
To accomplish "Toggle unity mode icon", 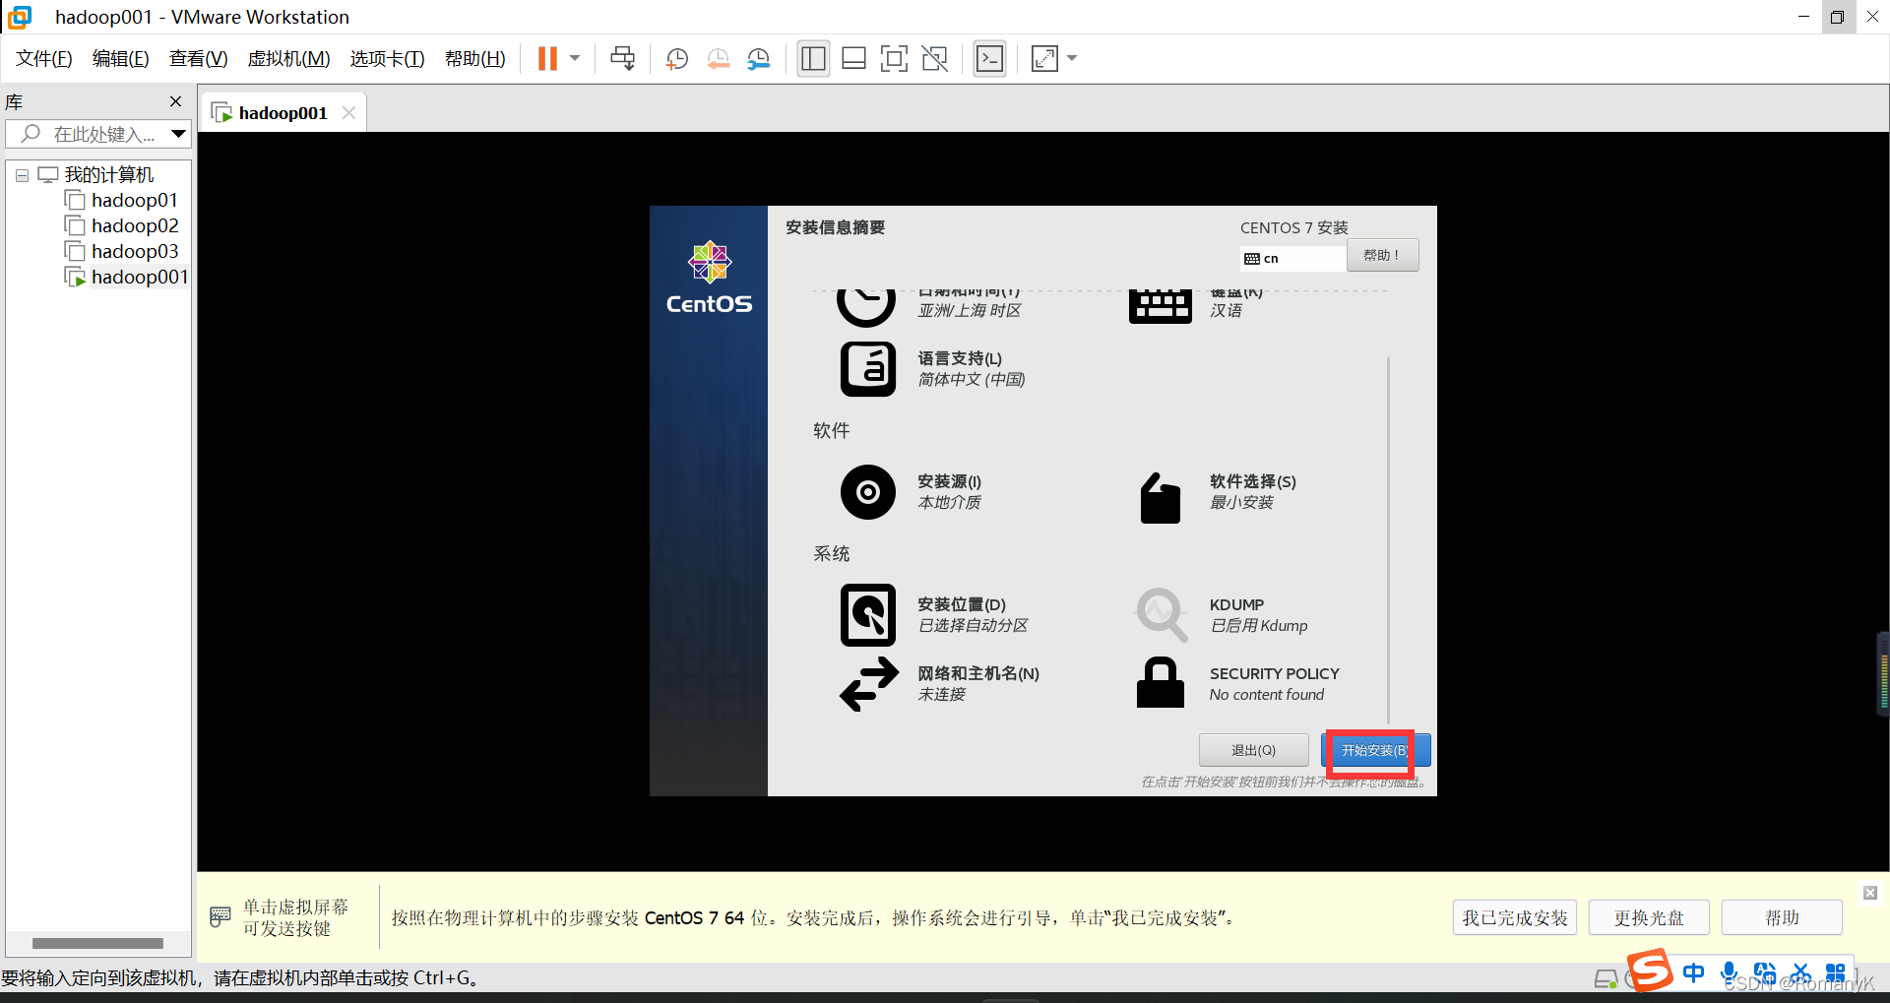I will click(x=935, y=59).
